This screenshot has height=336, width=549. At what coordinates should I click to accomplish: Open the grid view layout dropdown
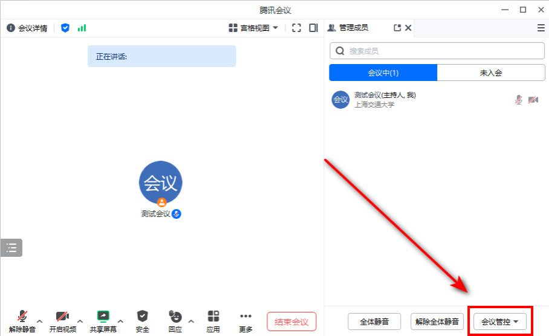(x=253, y=28)
